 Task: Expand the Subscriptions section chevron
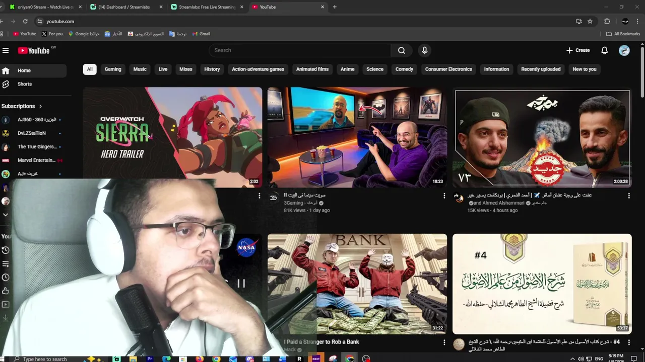click(x=41, y=106)
